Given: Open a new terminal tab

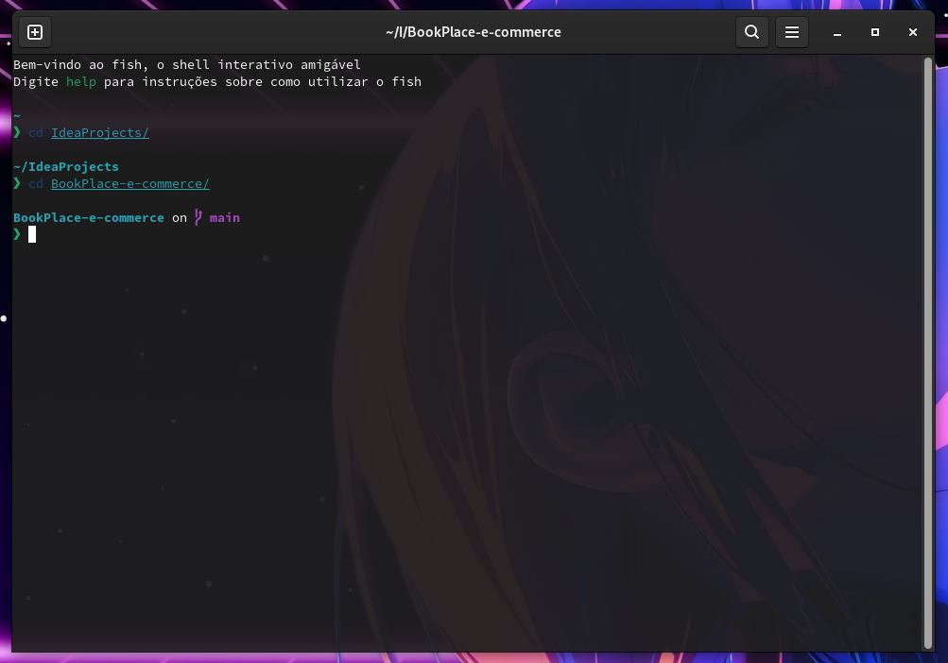Looking at the screenshot, I should pos(35,32).
